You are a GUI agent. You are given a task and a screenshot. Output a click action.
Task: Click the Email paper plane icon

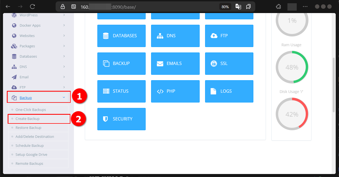[x=14, y=77]
